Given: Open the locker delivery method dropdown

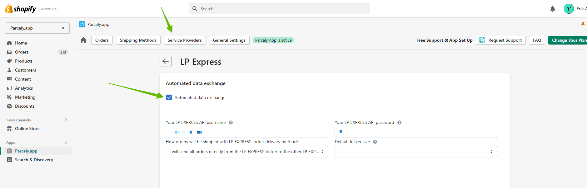Looking at the screenshot, I should [x=247, y=152].
